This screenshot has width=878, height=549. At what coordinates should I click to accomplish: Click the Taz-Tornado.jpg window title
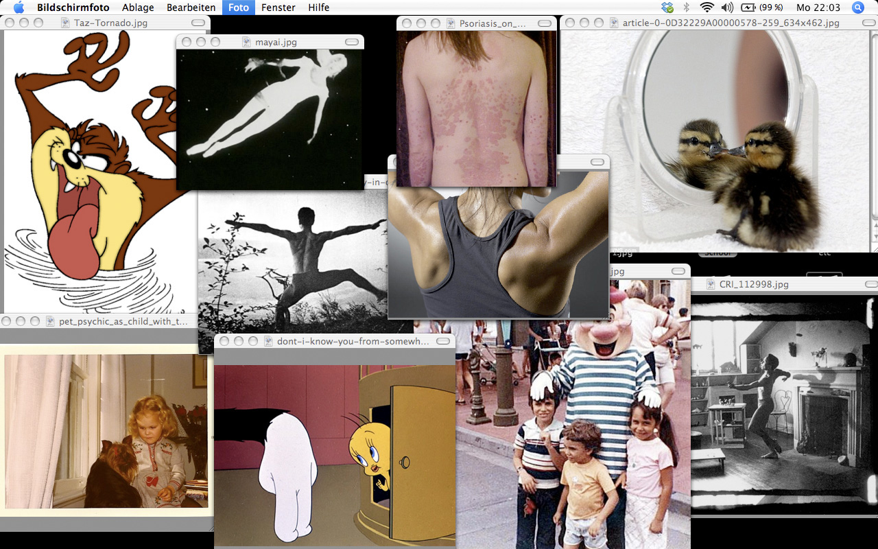point(110,23)
